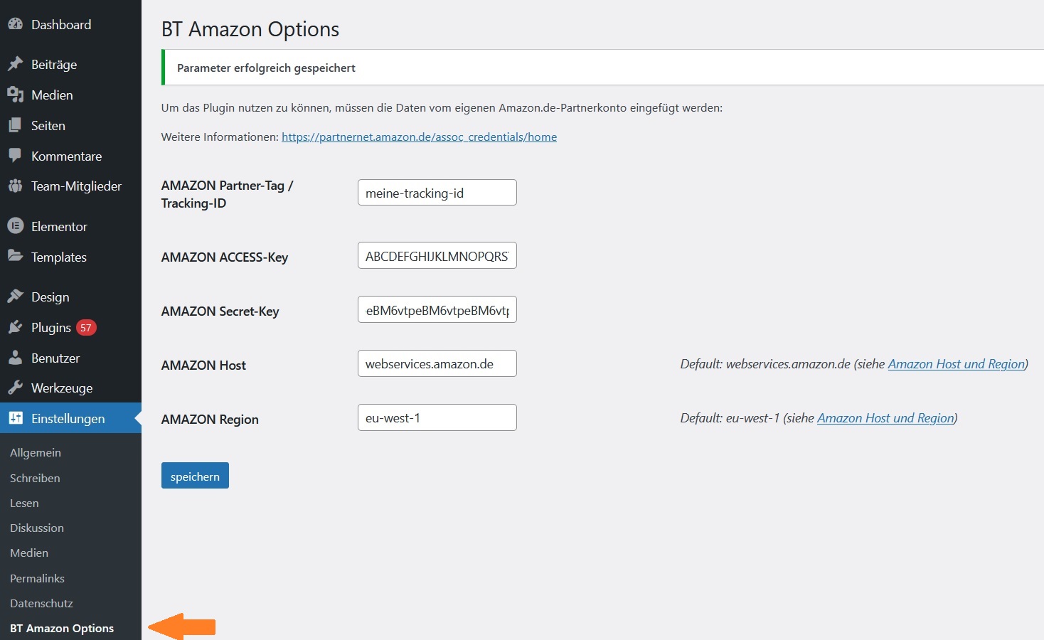Open Permalinks settings submenu
Image resolution: width=1044 pixels, height=640 pixels.
(x=37, y=578)
